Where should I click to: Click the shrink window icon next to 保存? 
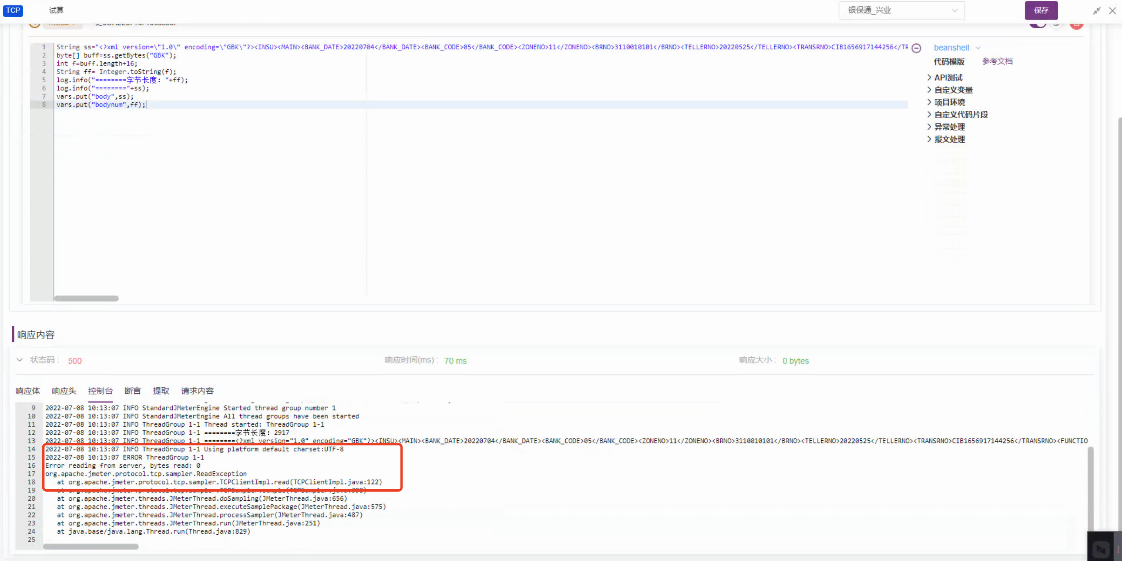coord(1097,11)
